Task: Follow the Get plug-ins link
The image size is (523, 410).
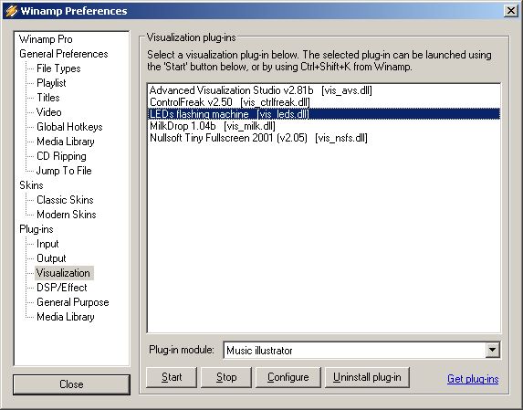Action: pyautogui.click(x=473, y=379)
